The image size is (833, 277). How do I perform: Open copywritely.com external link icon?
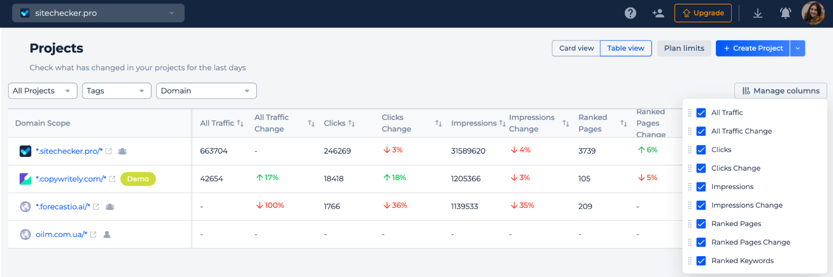pyautogui.click(x=112, y=179)
